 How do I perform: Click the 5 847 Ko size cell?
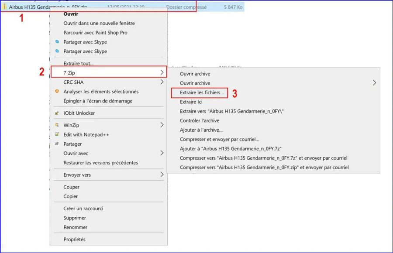pyautogui.click(x=233, y=7)
